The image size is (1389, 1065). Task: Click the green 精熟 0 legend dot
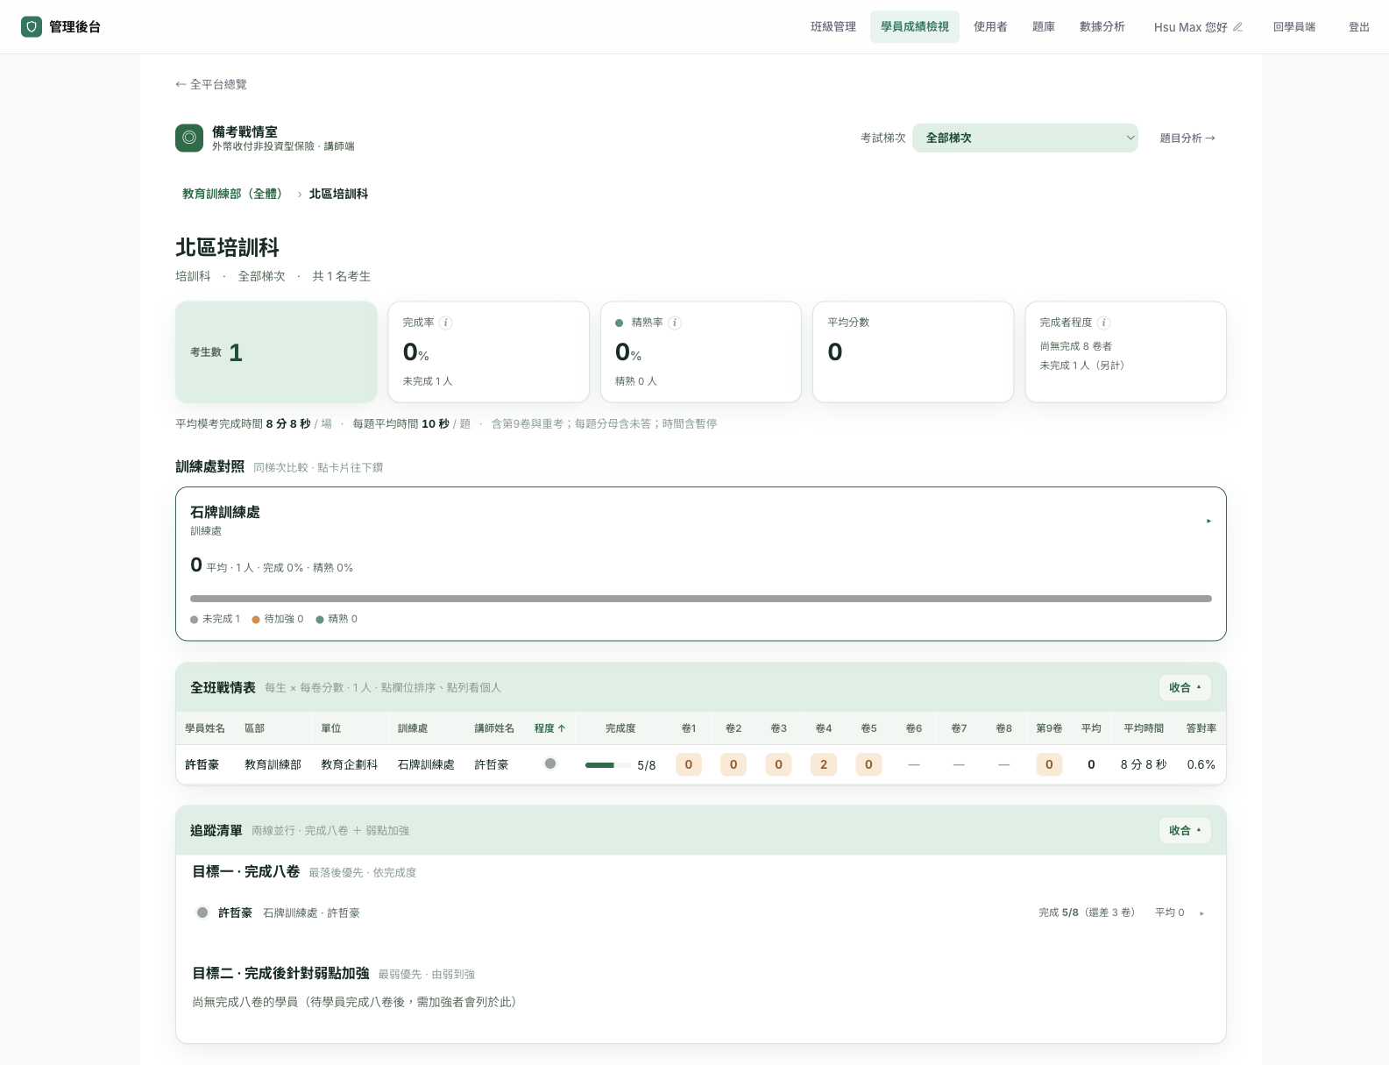(x=320, y=619)
